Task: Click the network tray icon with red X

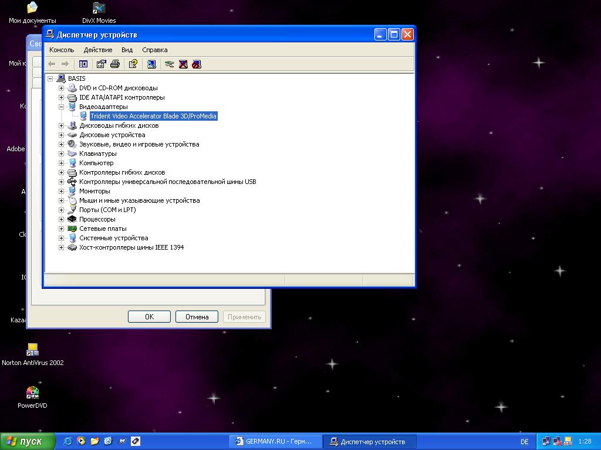Action: point(558,442)
